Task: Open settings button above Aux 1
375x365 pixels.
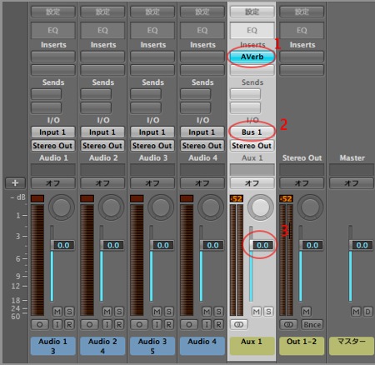Action: (x=252, y=12)
